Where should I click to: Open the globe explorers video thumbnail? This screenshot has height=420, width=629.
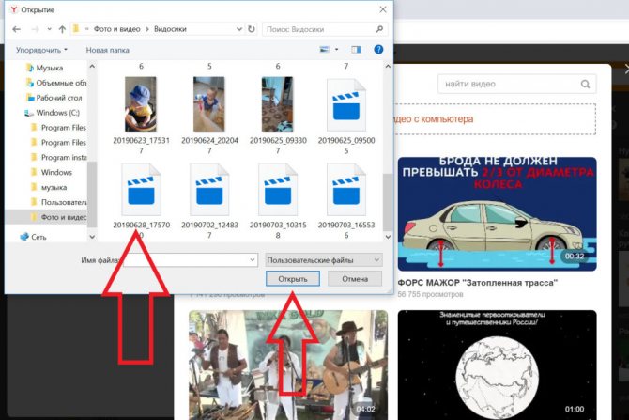tap(497, 365)
